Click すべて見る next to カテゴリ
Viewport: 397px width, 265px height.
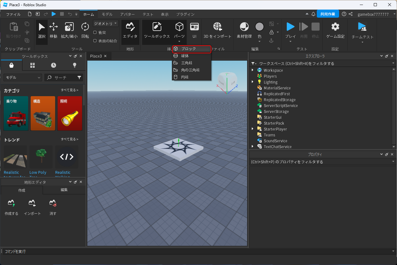pyautogui.click(x=69, y=90)
